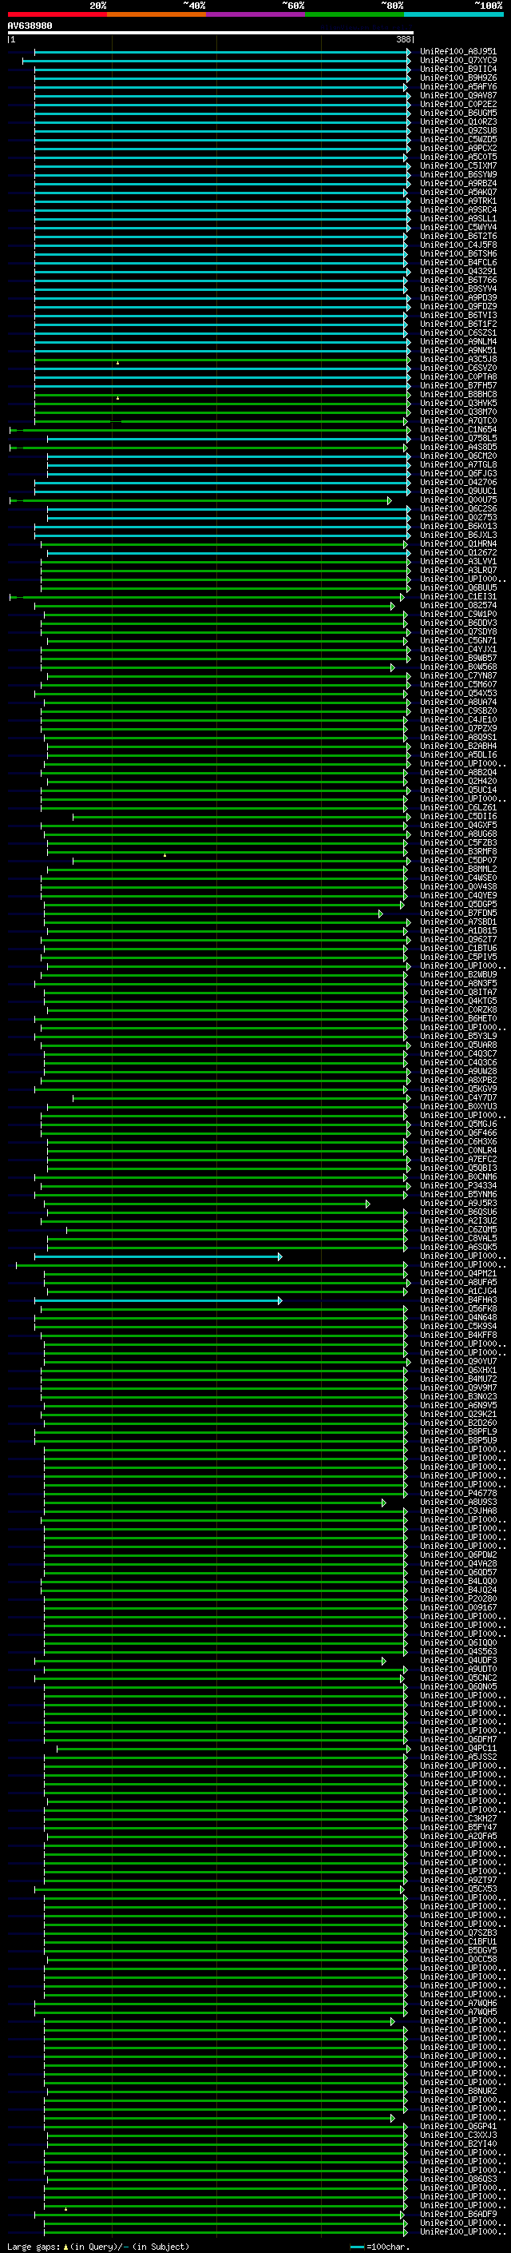Click the UniRef100_C1BFU1 label

pyautogui.click(x=458, y=1941)
